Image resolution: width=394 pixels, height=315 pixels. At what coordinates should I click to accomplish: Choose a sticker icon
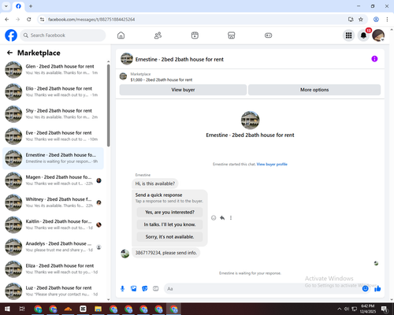coord(145,289)
